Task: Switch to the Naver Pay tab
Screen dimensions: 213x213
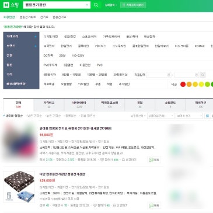Action: [x=79, y=104]
